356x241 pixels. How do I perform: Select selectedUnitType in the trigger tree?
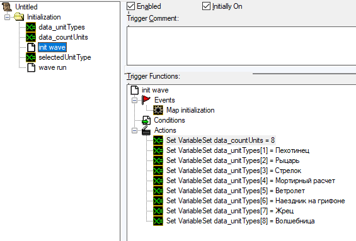pyautogui.click(x=65, y=57)
